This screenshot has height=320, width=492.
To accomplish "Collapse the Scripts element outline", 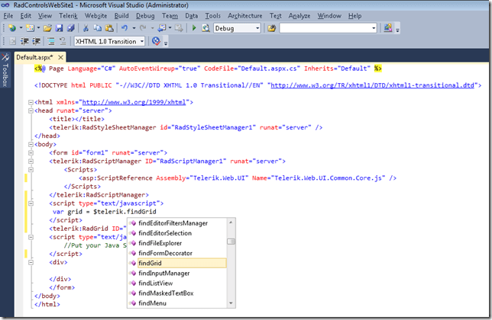I will 31,170.
